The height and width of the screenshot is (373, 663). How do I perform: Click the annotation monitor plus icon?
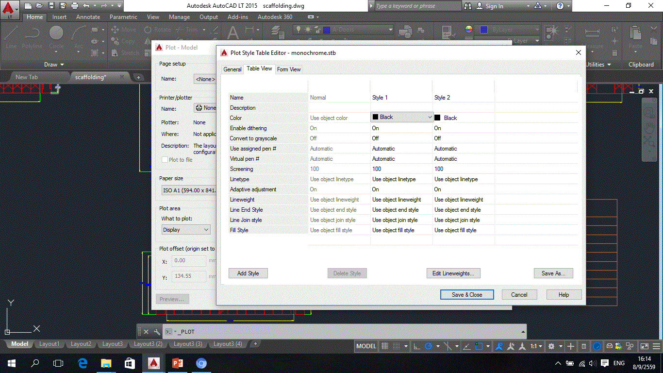pyautogui.click(x=571, y=346)
